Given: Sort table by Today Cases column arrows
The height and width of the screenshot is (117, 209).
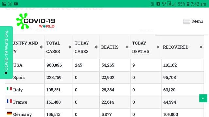Looking at the screenshot, I should (x=96, y=47).
